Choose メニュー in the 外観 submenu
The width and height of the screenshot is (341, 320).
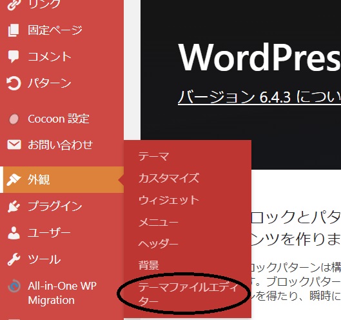coord(159,222)
